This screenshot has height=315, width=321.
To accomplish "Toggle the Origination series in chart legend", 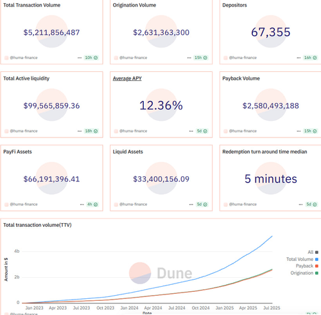I will [x=304, y=273].
